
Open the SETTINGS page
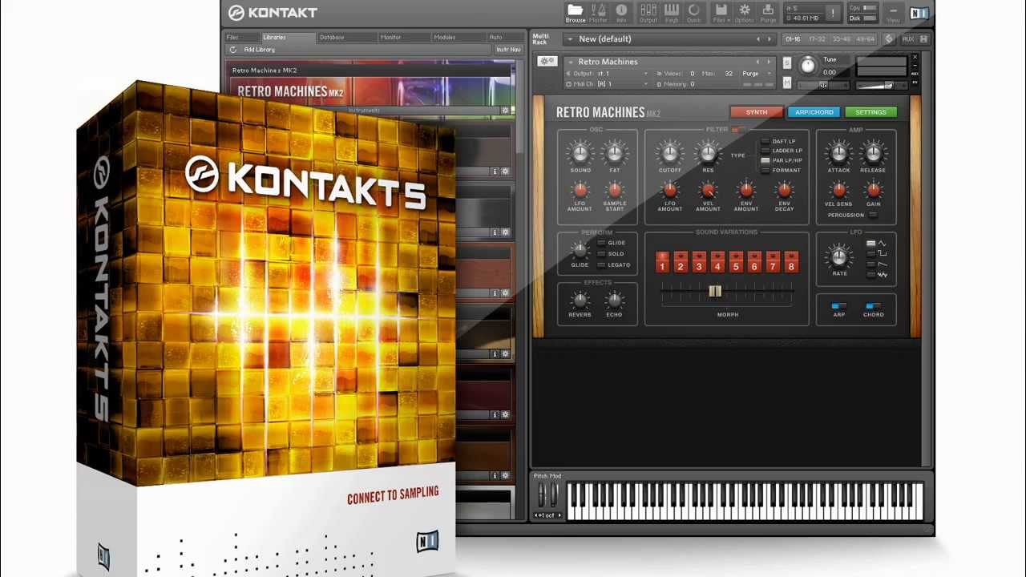tap(870, 112)
